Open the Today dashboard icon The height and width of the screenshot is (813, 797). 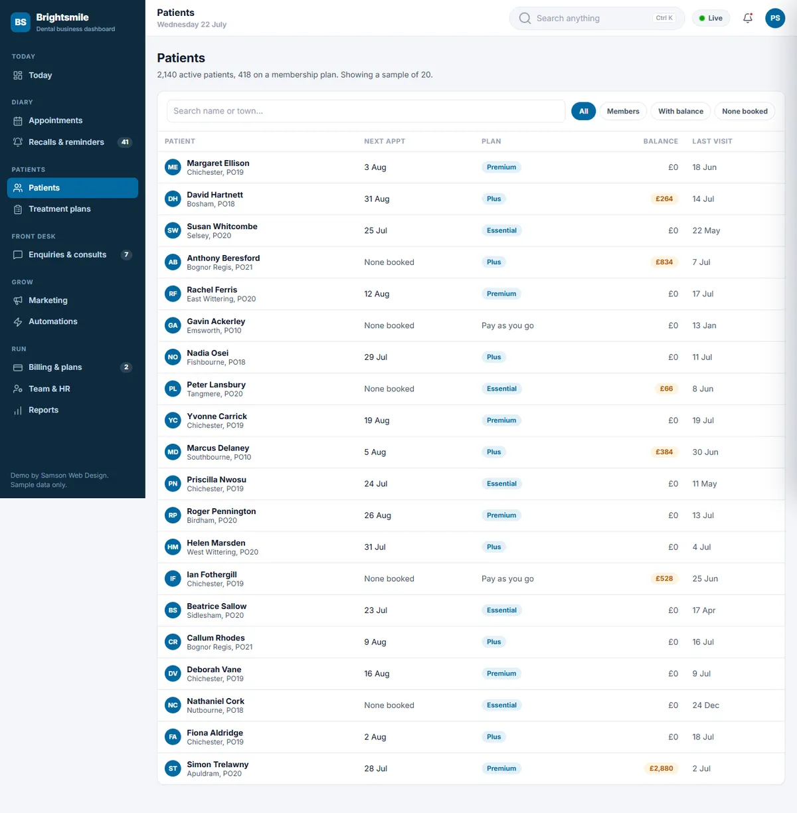(18, 75)
